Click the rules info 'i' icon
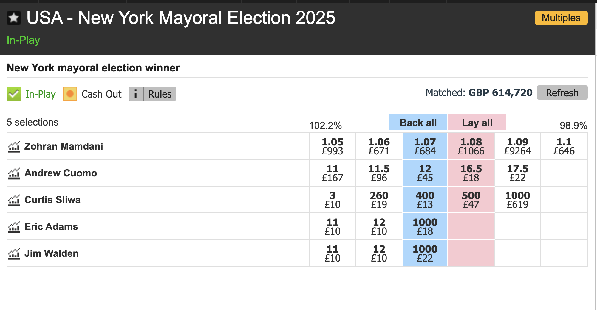The image size is (597, 310). coord(136,94)
